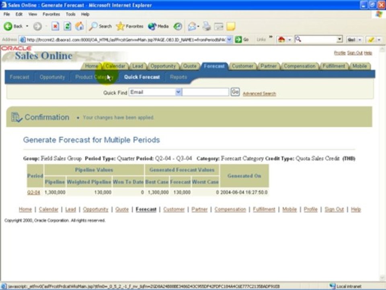Switch to the Home tab

[x=91, y=66]
